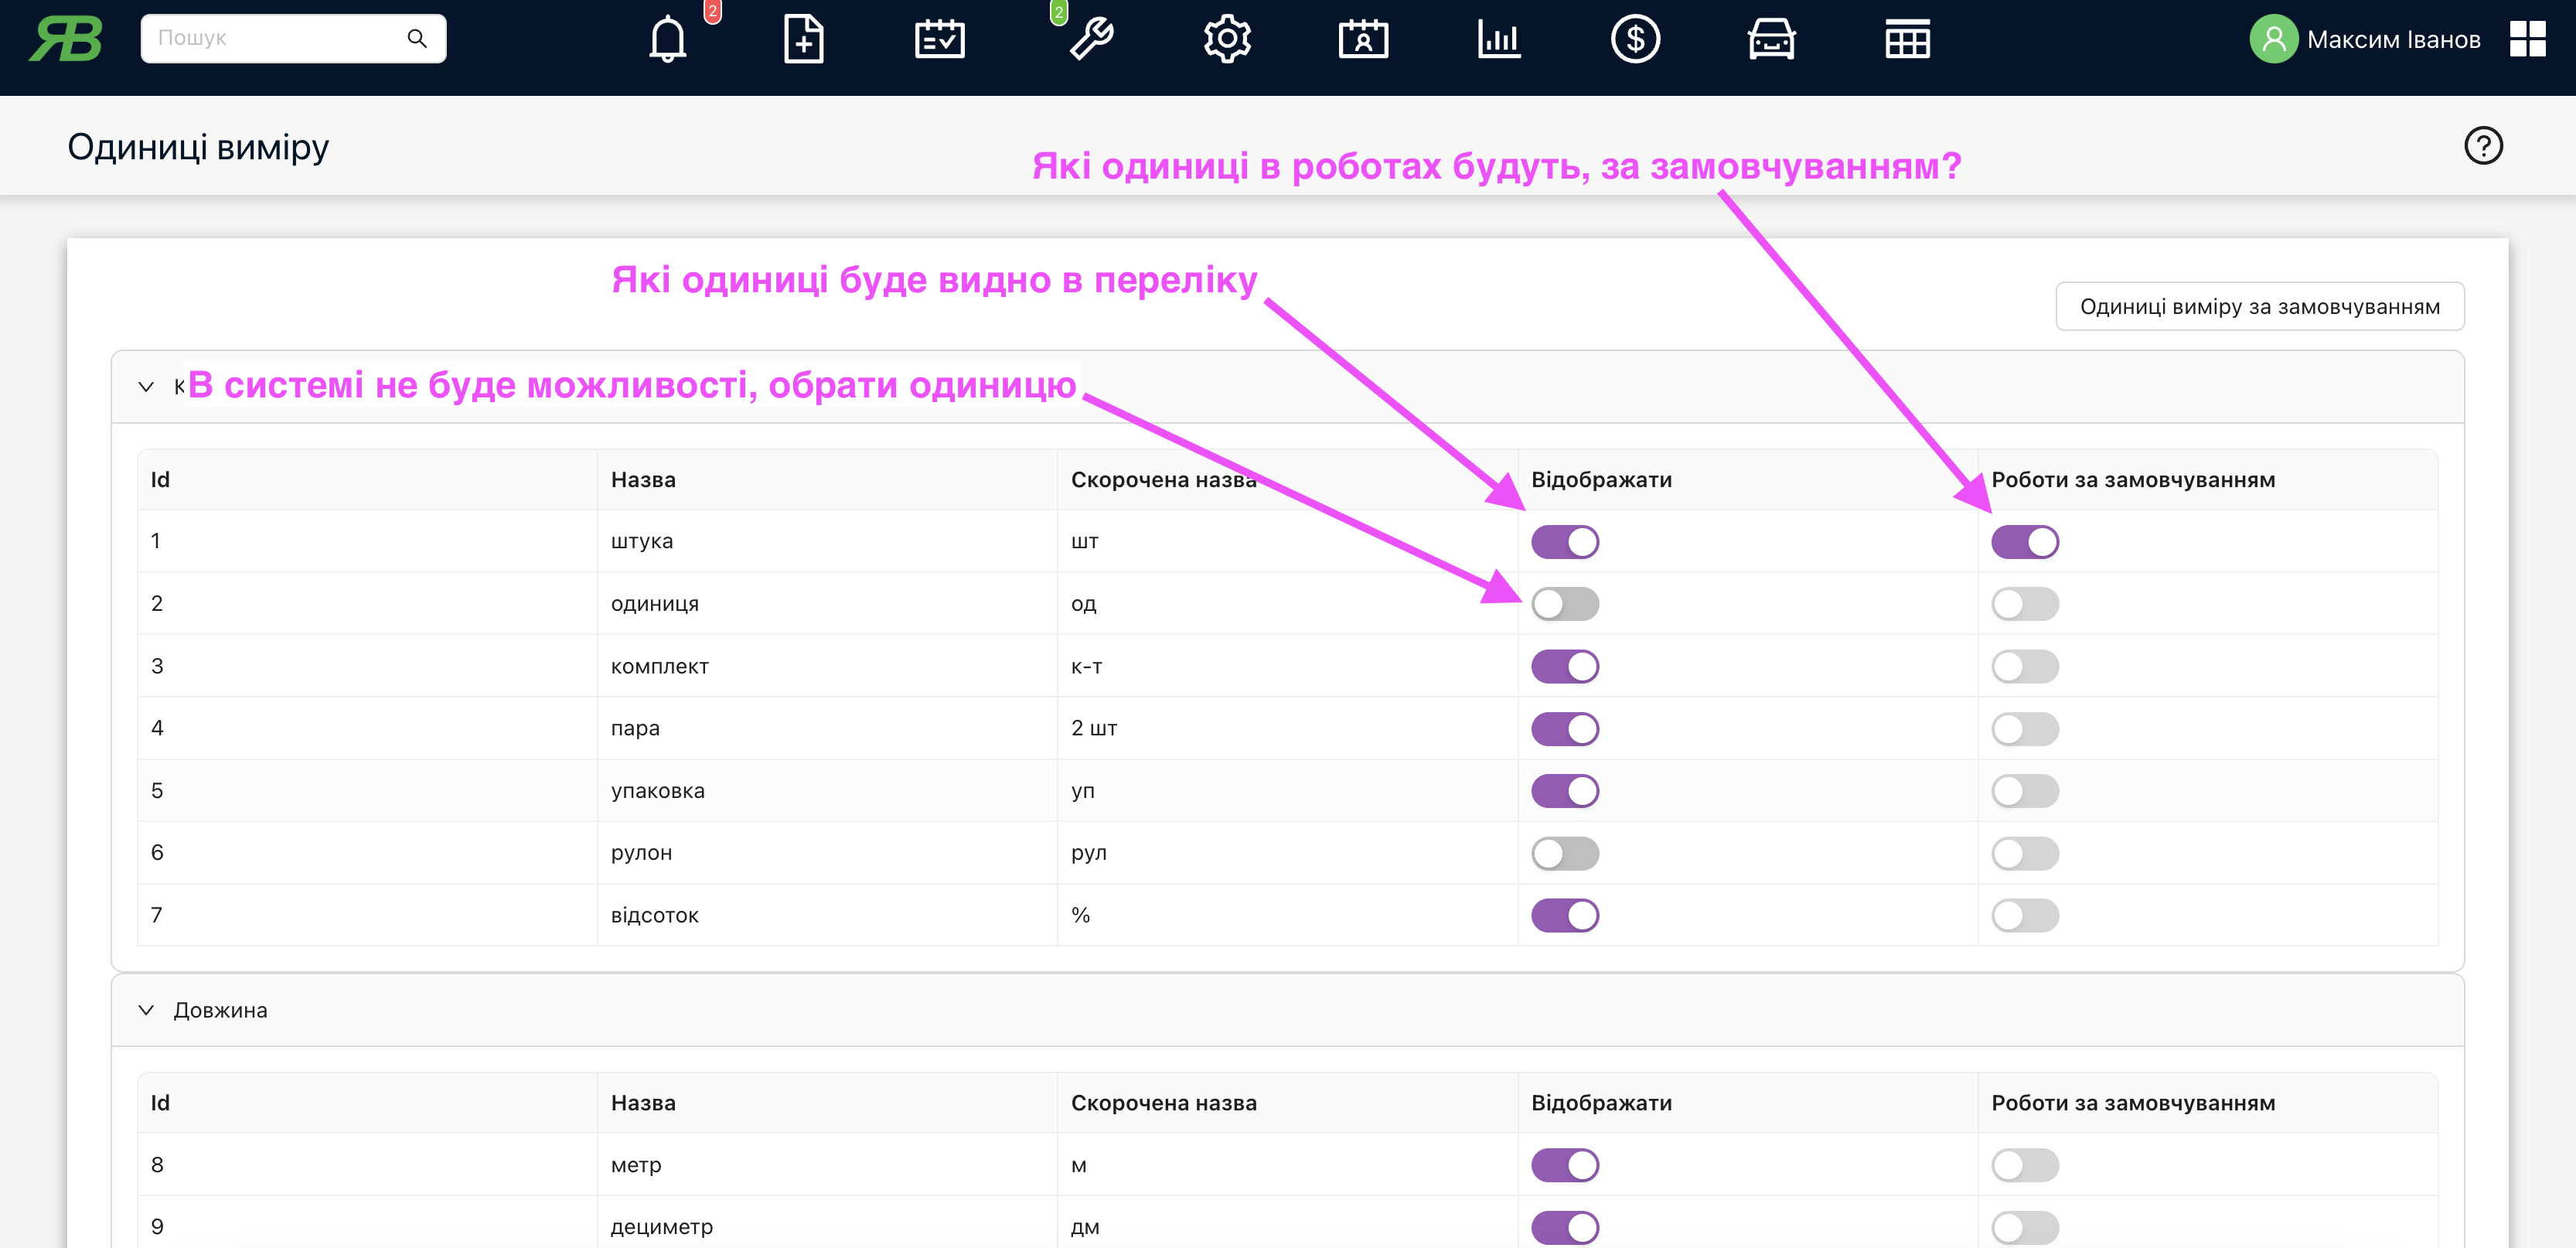Open the table grid icon

(1907, 40)
